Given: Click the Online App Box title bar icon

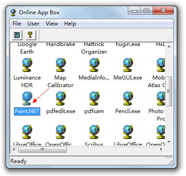Looking at the screenshot, I should [x=13, y=13].
